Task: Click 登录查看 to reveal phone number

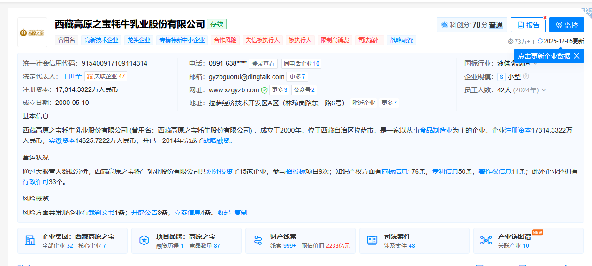Action: [x=263, y=64]
